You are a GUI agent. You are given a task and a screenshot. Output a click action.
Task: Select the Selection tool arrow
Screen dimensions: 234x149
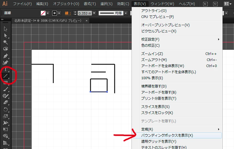click(x=6, y=29)
